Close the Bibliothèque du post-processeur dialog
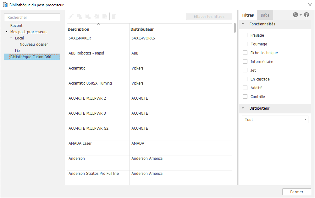 (x=310, y=5)
